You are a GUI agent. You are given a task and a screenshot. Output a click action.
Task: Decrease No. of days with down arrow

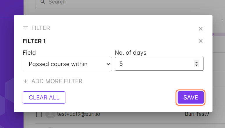click(x=197, y=65)
